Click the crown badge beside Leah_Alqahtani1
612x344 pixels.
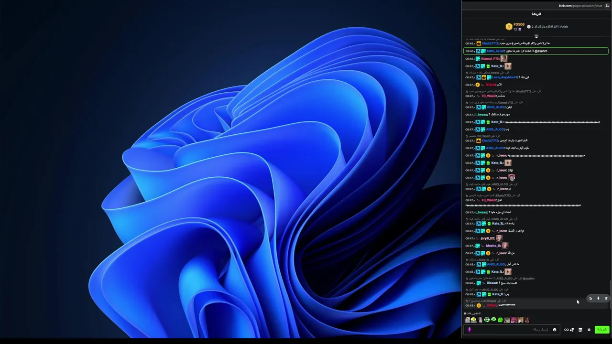484,77
